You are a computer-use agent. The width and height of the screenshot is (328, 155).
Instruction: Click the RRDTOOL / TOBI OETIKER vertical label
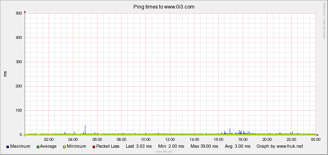(x=324, y=21)
